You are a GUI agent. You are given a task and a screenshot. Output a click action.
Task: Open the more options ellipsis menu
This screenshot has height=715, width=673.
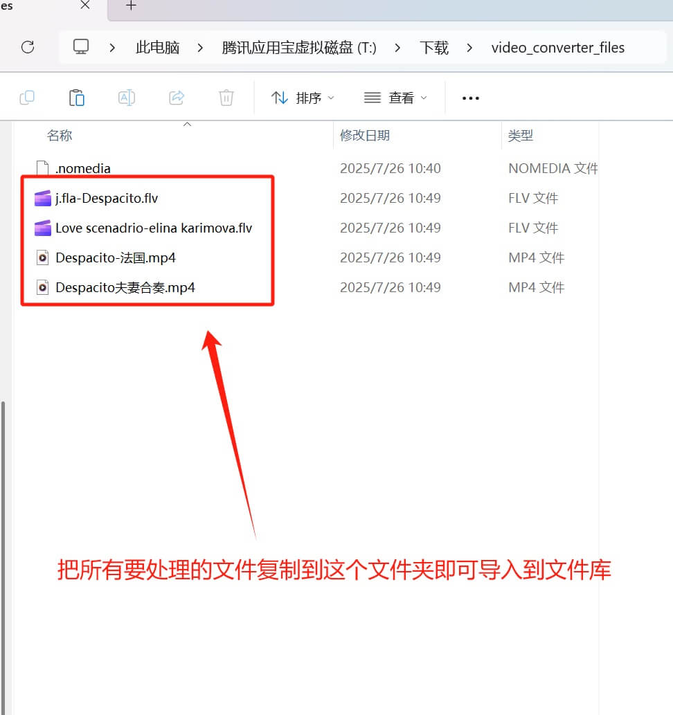[471, 98]
